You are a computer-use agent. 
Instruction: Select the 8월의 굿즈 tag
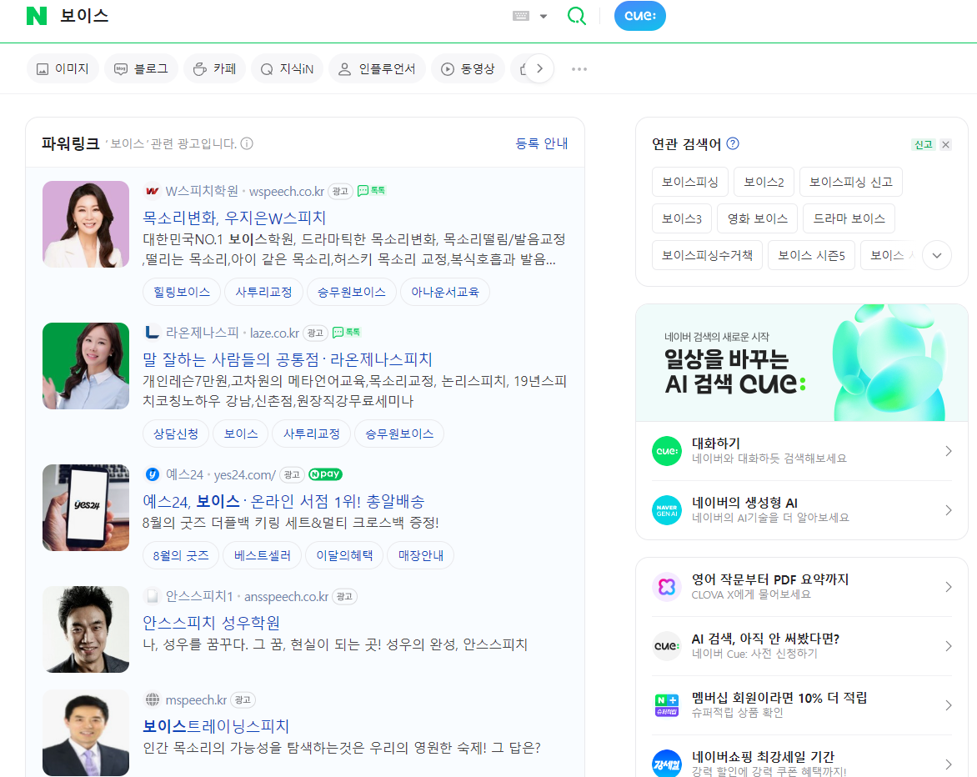click(x=181, y=555)
